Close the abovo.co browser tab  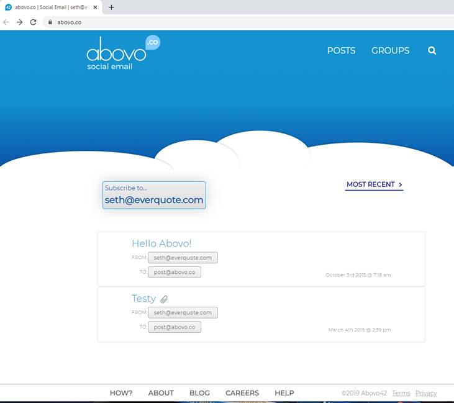click(95, 7)
